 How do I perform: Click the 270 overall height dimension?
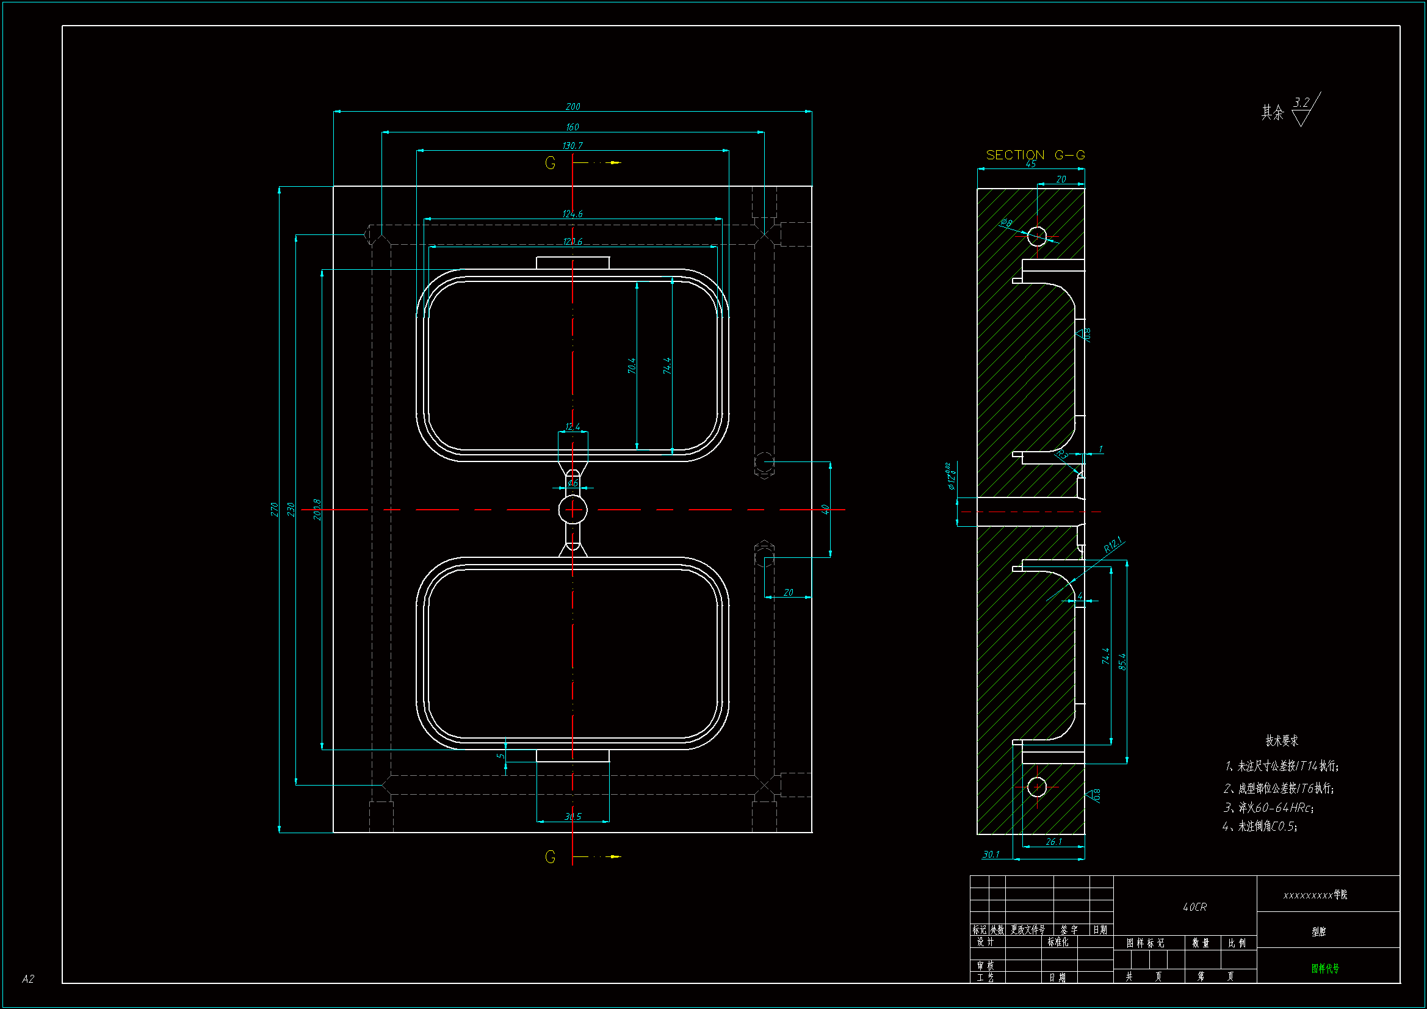pos(274,509)
